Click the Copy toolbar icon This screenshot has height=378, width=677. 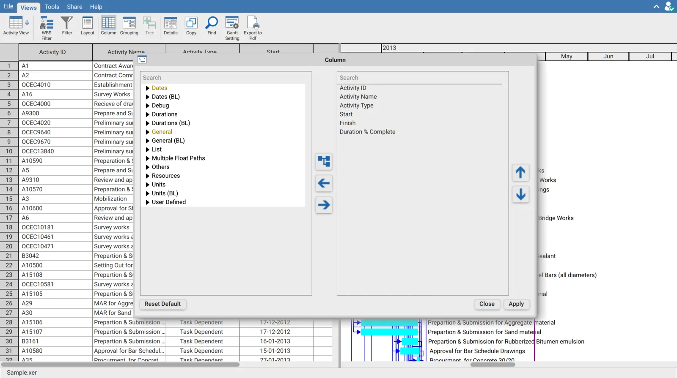pyautogui.click(x=191, y=26)
